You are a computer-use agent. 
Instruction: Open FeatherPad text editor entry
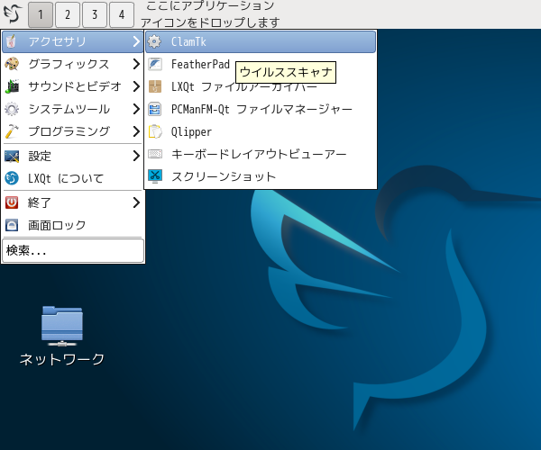[x=261, y=64]
